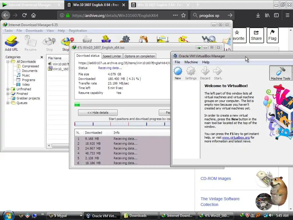Open Help menu in VirtualBox Manager
This screenshot has width=293, height=220.
(x=206, y=62)
